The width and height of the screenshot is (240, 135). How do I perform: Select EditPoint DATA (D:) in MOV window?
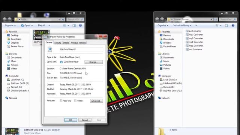click(18, 83)
